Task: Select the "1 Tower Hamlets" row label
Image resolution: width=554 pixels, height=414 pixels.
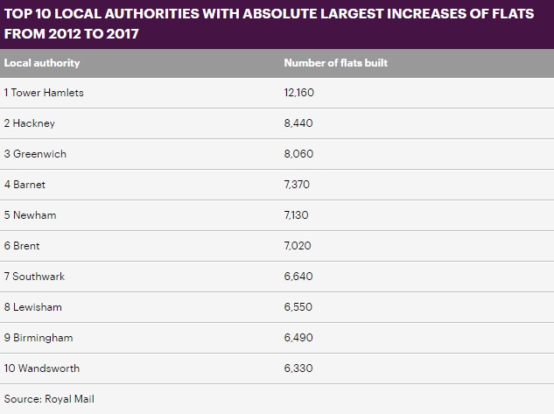Action: click(44, 93)
